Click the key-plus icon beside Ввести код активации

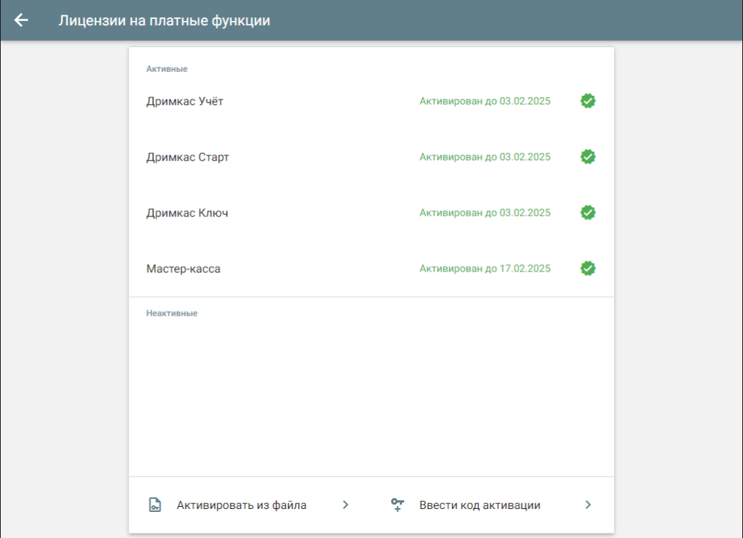click(397, 505)
